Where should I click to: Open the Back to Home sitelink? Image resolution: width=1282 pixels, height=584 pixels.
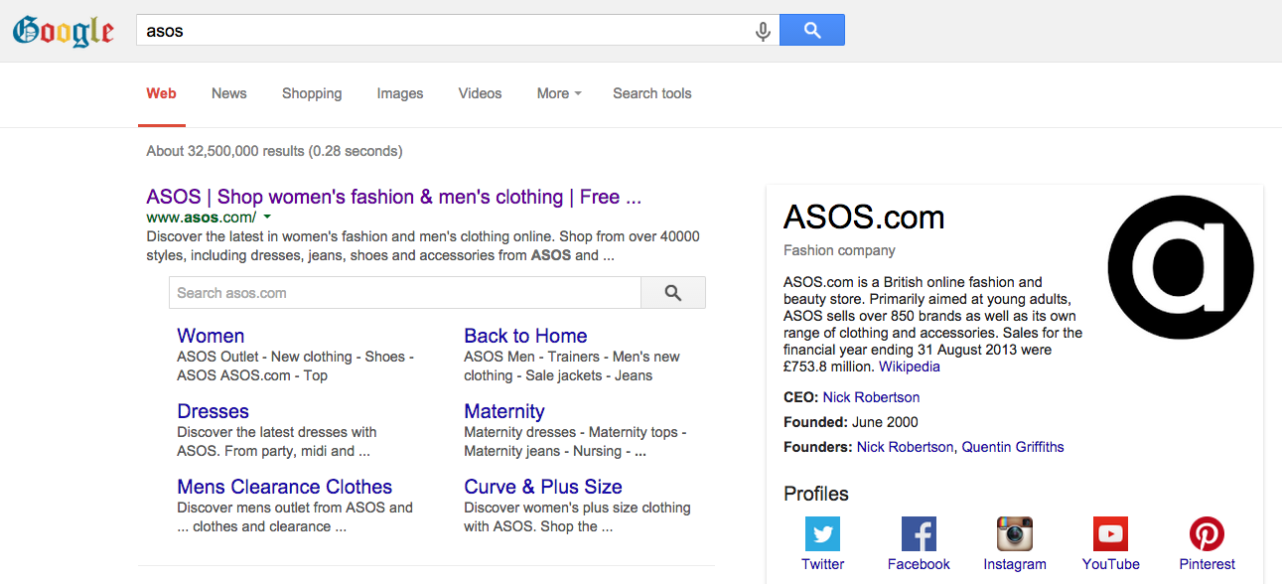[525, 336]
